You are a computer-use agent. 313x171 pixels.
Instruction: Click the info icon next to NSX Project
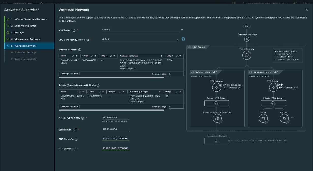click(x=74, y=30)
